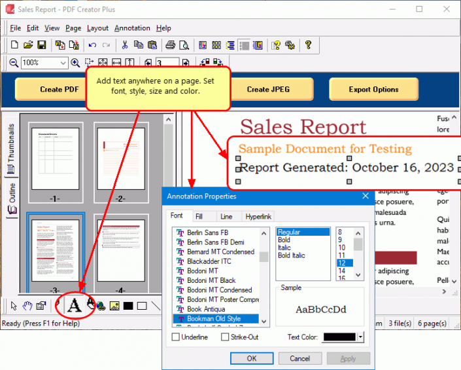The height and width of the screenshot is (370, 461).
Task: Click the next page arrow icon
Action: (x=186, y=63)
